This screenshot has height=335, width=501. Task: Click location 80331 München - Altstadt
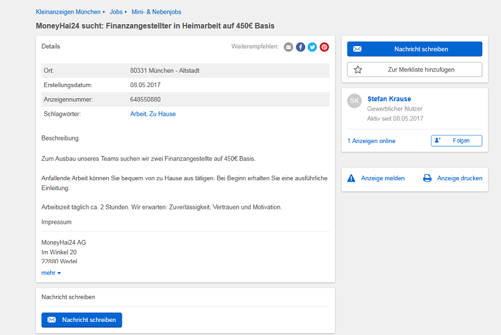point(165,71)
